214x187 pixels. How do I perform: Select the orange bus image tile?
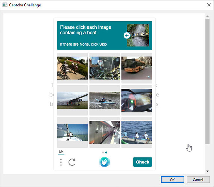pos(137,68)
